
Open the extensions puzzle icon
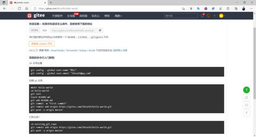(228, 9)
